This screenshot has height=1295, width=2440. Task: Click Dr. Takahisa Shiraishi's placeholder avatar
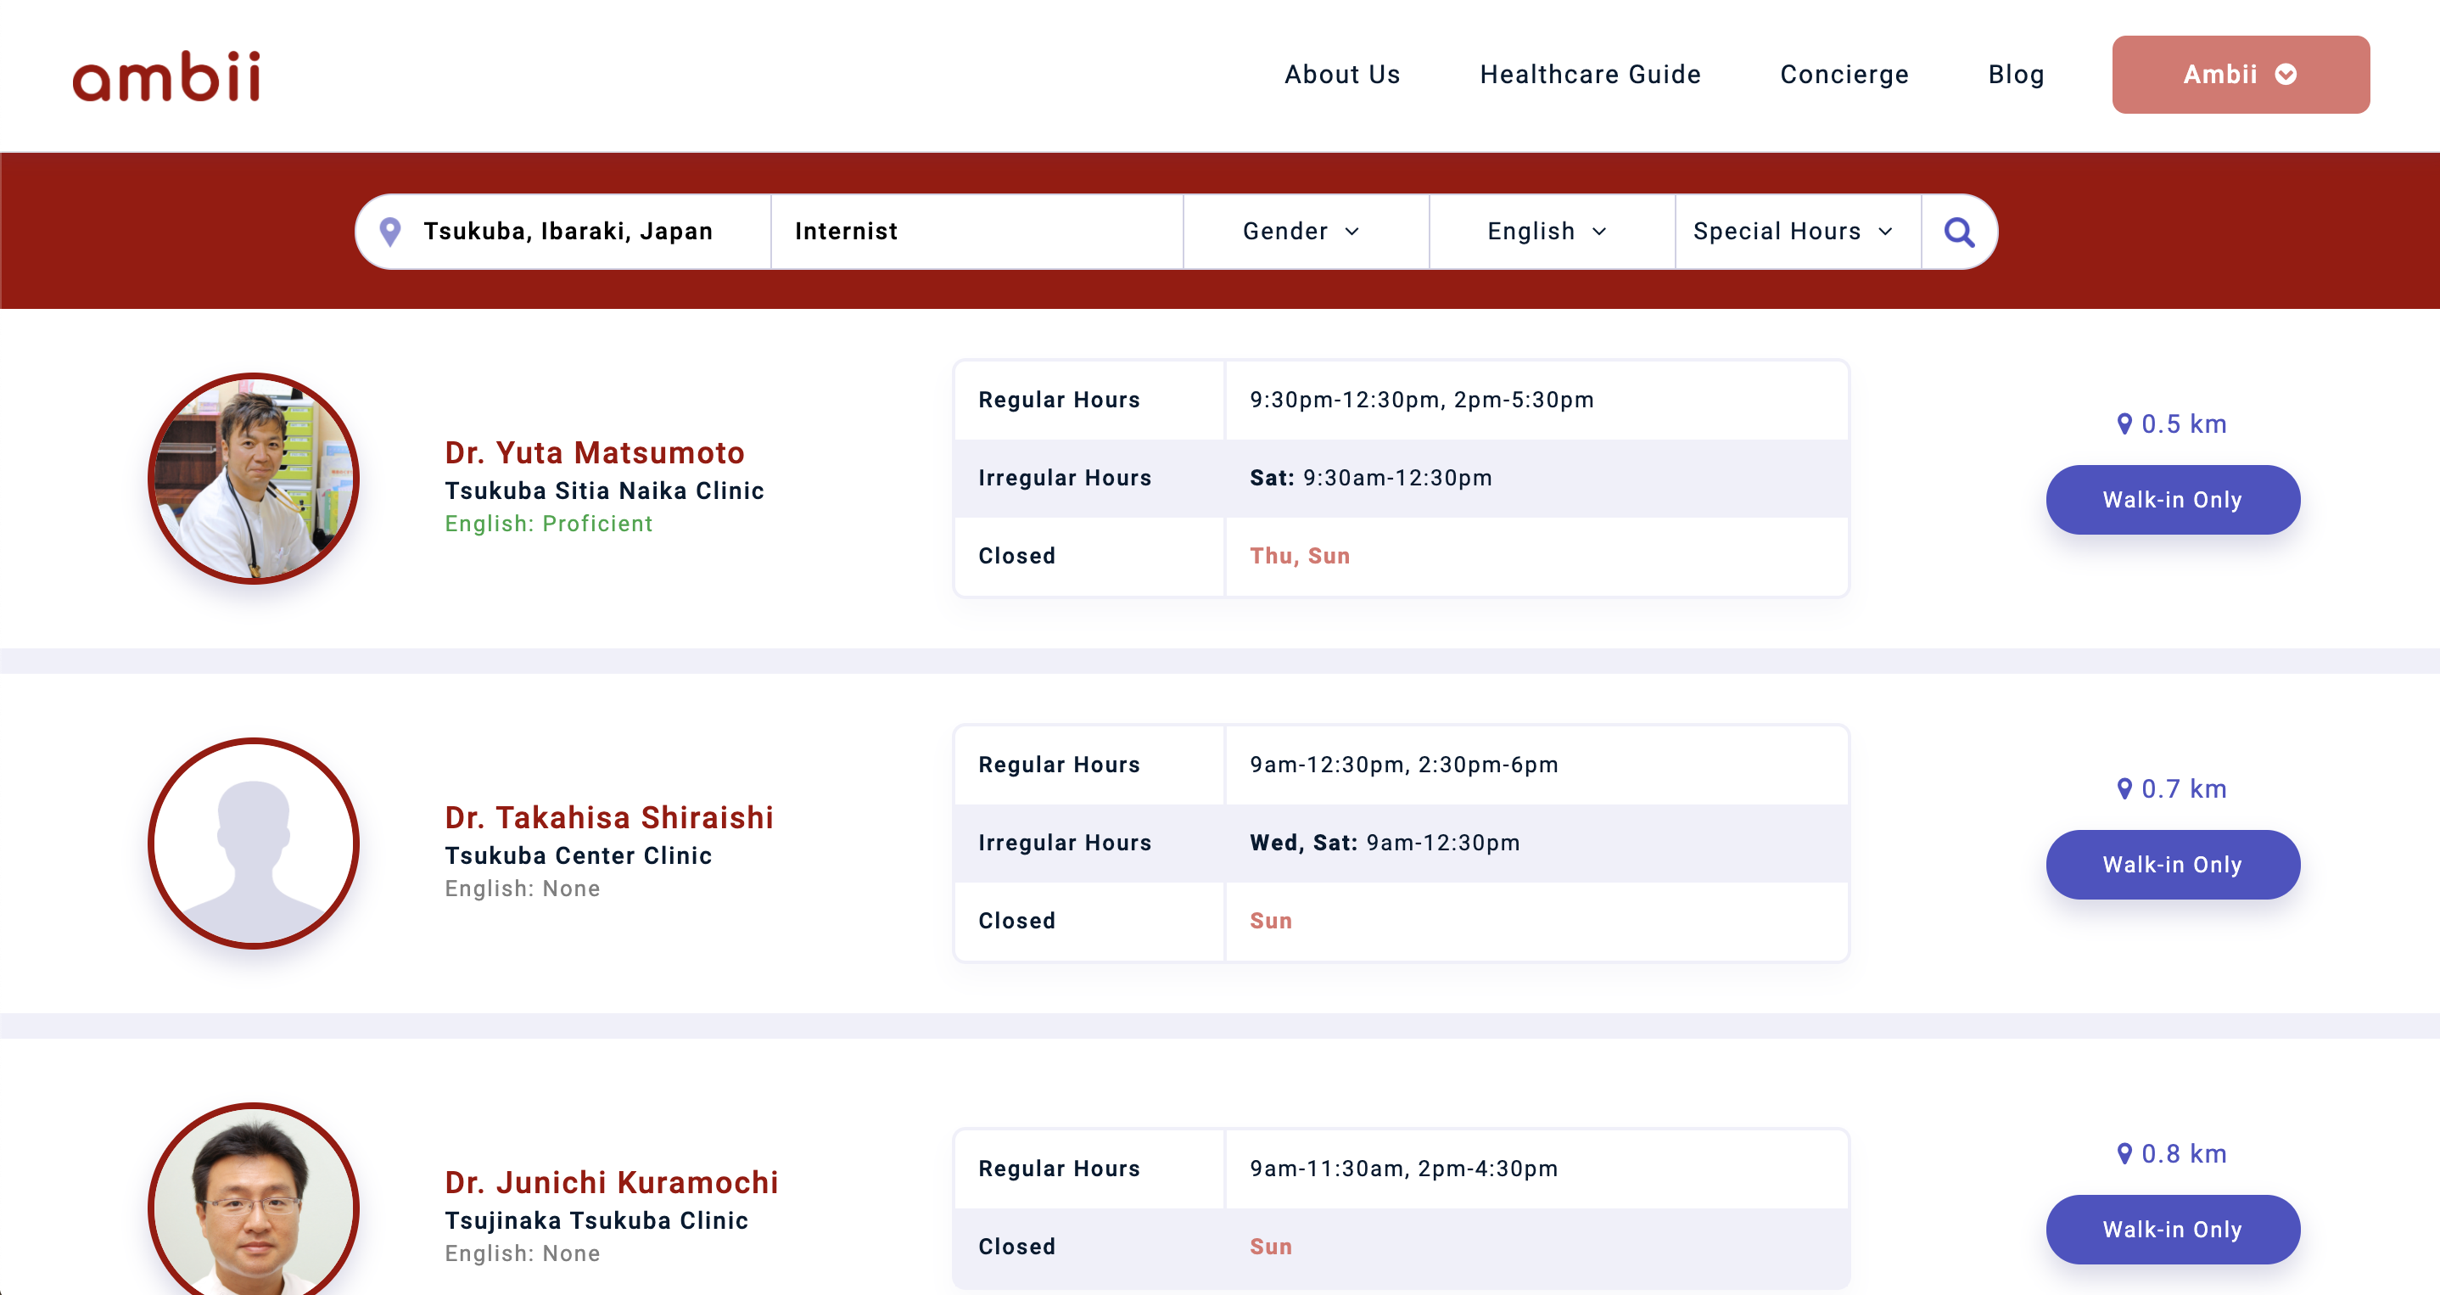[x=253, y=844]
